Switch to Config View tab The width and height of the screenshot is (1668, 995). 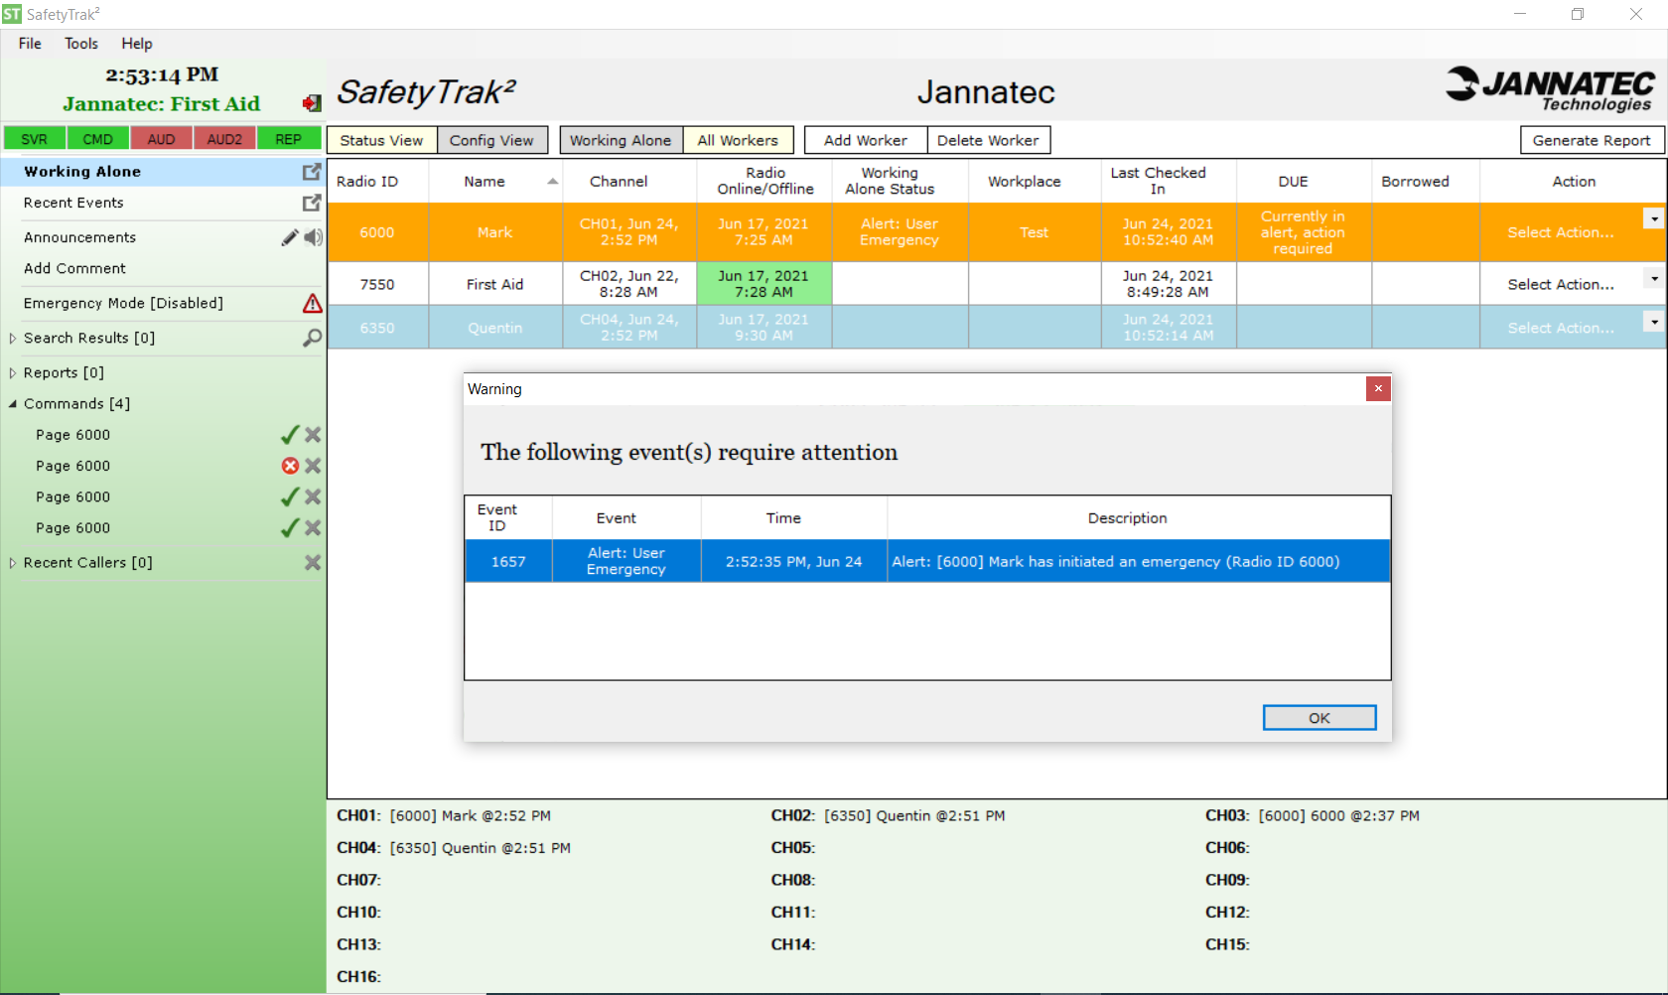click(491, 140)
